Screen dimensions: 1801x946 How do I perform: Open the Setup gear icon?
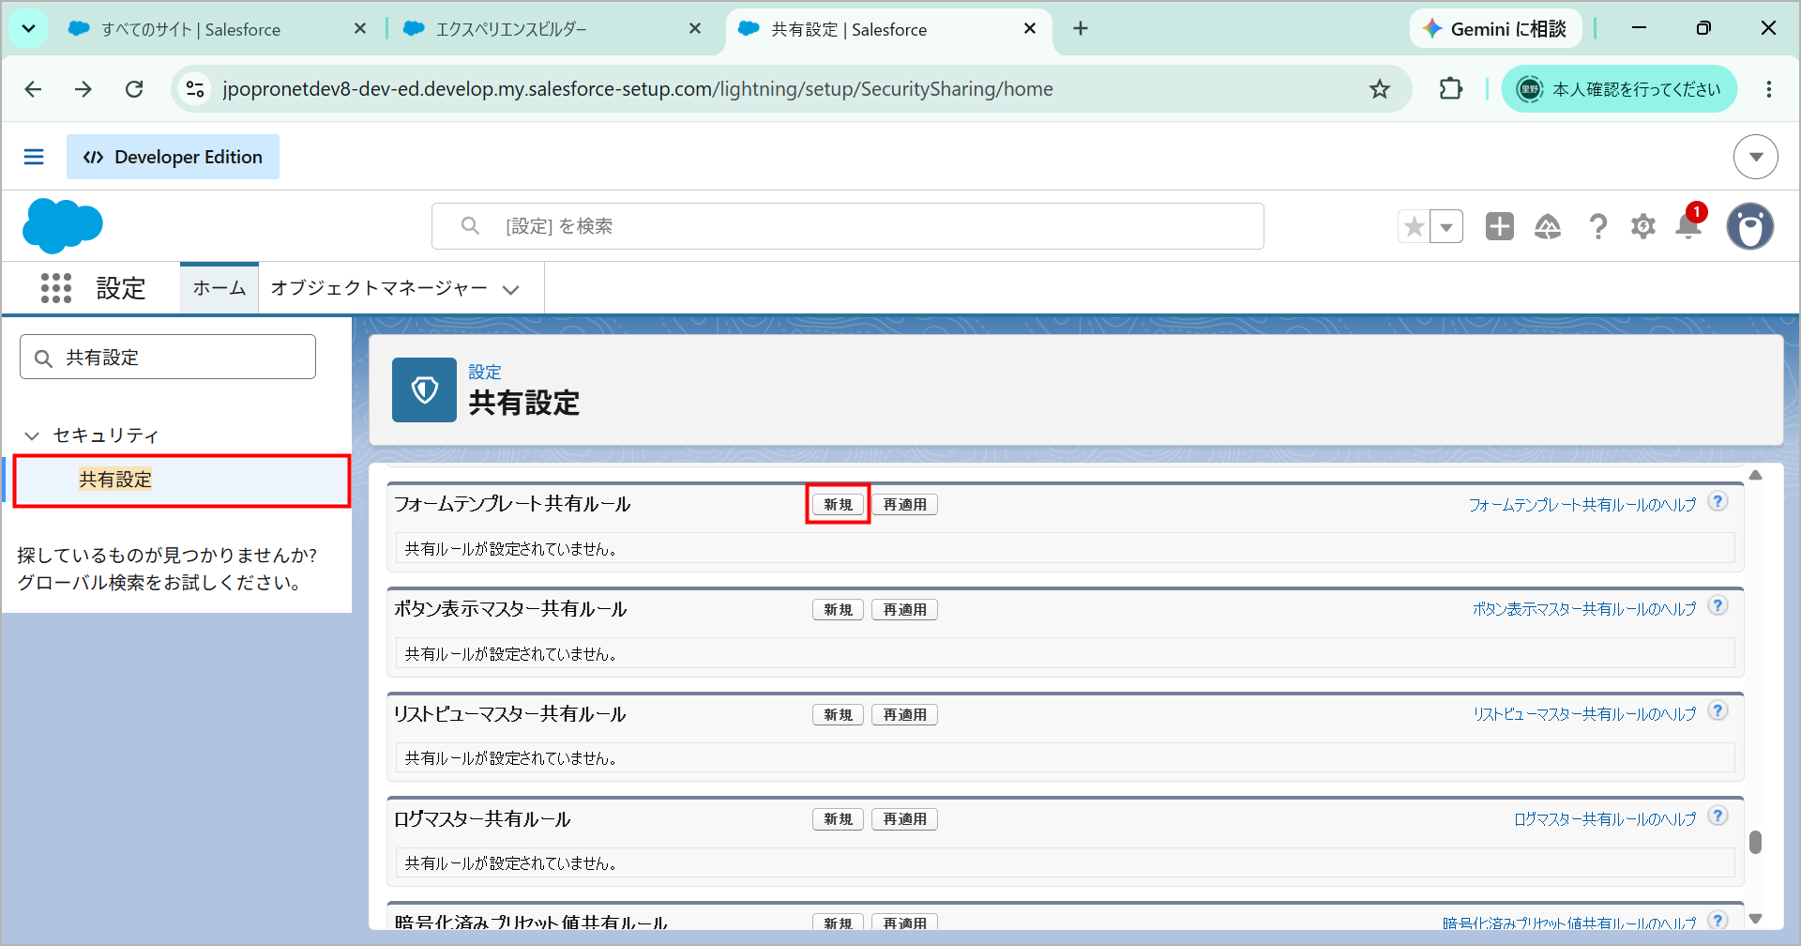[x=1643, y=226]
